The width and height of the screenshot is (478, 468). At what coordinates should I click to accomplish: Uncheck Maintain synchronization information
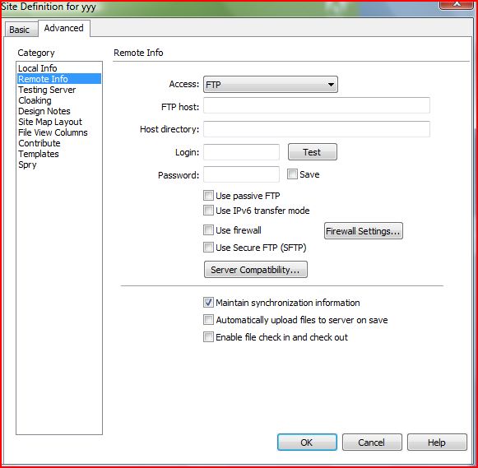click(x=208, y=302)
